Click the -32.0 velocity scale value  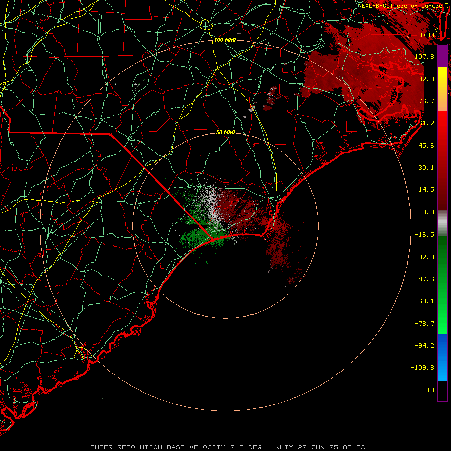(x=424, y=257)
